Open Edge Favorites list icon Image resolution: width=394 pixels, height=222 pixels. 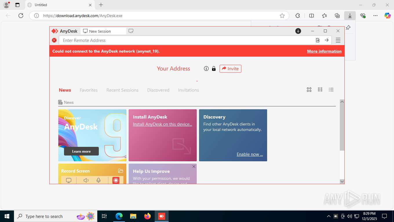(x=324, y=16)
